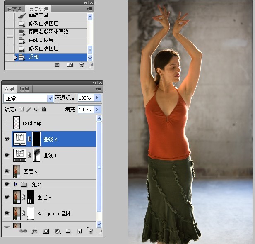Click opacity value field 100%
255x244 pixels.
tap(86, 98)
